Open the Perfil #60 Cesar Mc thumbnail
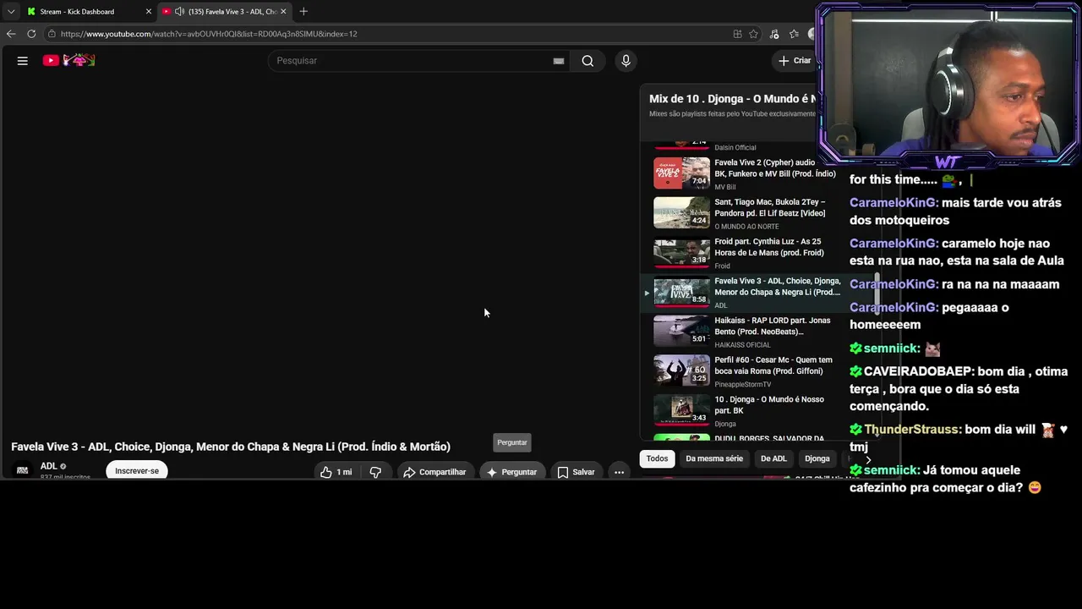1082x609 pixels. click(682, 370)
